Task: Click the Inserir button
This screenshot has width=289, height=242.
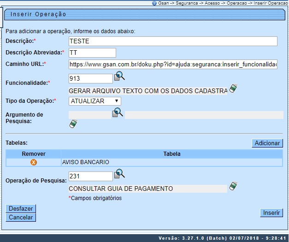Action: click(271, 212)
